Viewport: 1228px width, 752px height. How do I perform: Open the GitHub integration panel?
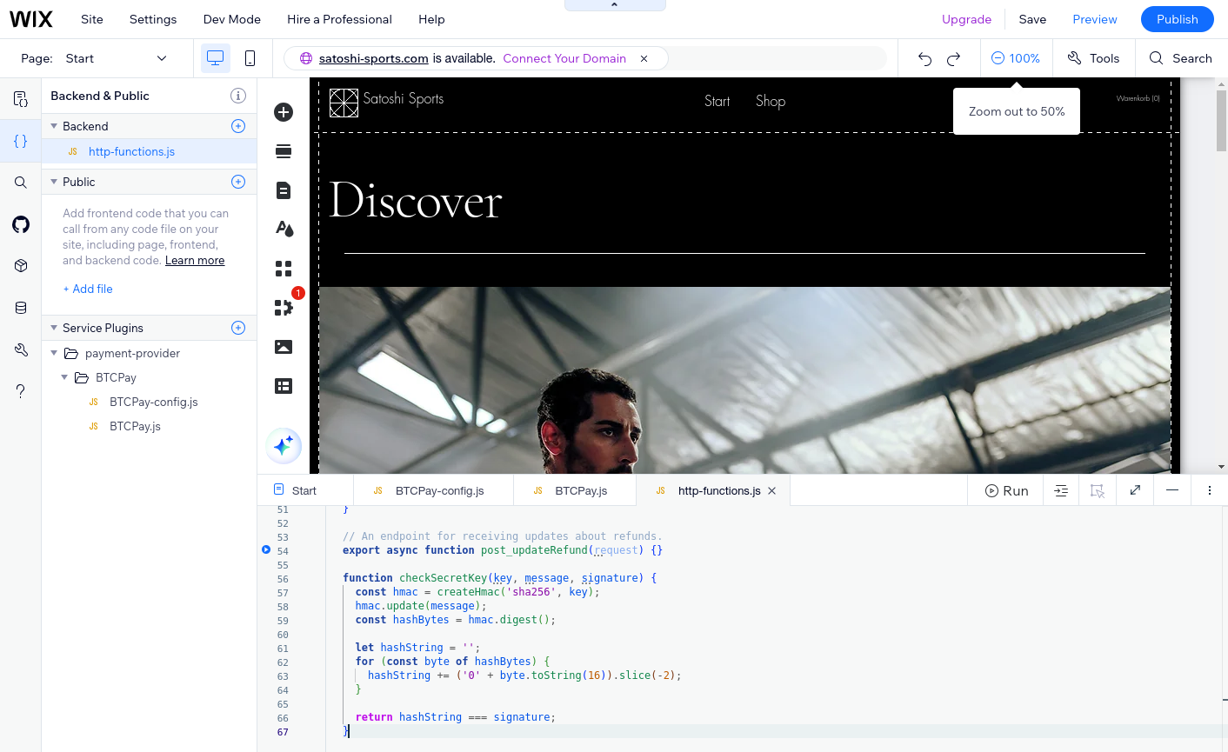pos(20,223)
